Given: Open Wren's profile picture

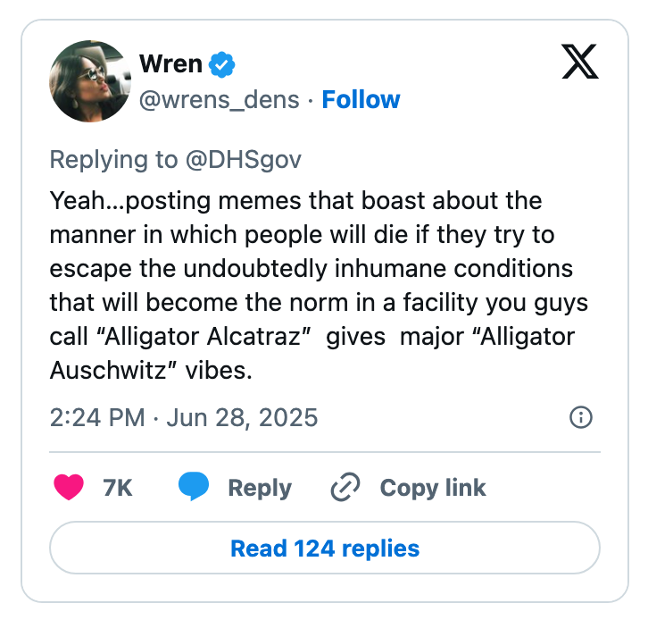Looking at the screenshot, I should (x=90, y=81).
